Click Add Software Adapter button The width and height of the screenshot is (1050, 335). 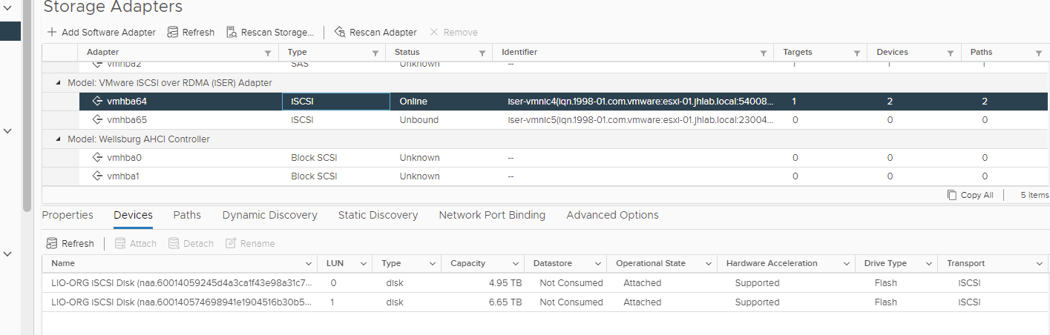[x=101, y=32]
